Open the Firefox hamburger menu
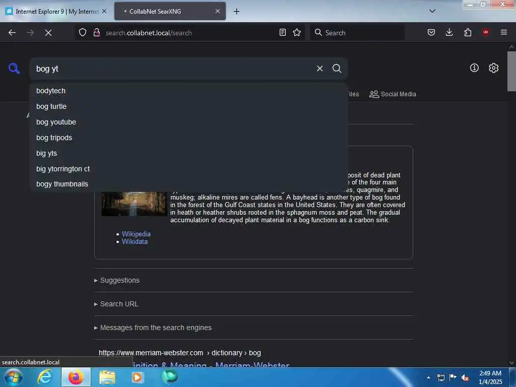This screenshot has width=516, height=387. [x=503, y=32]
